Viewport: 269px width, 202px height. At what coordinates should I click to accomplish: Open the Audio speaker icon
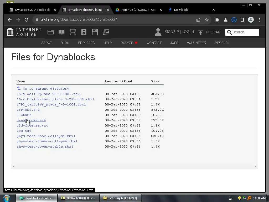pos(84,32)
